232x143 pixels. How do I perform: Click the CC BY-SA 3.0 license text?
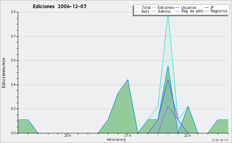[220, 140]
